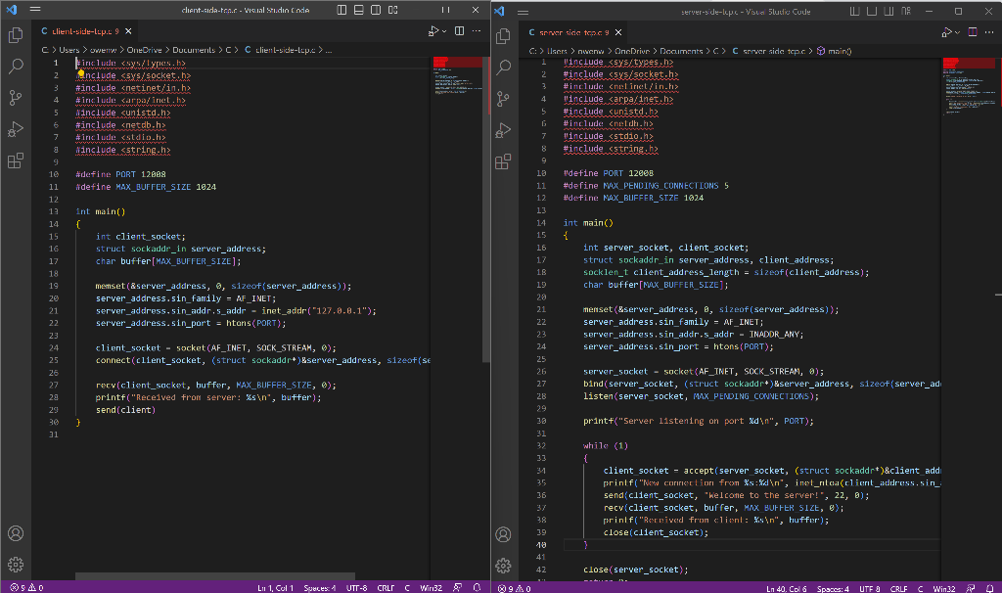Click Ln 1, Col 1 to go to line

[274, 585]
